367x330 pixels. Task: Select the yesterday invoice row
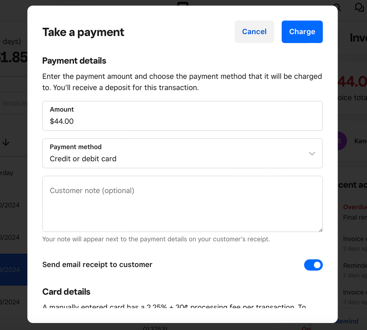13,173
